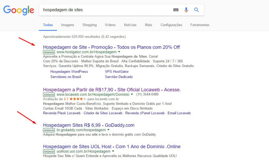The width and height of the screenshot is (269, 162).
Task: Click the uolhost.uol.com.br/Hospedagem URL
Action: pos(84,151)
